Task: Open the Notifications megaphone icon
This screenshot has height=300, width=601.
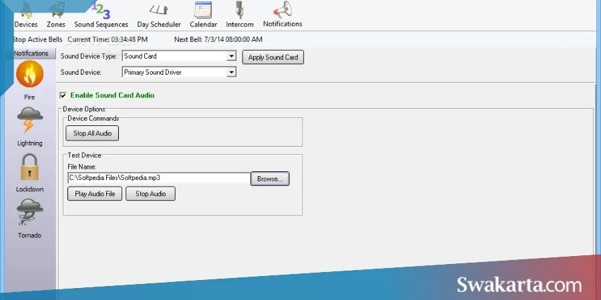Action: [282, 10]
